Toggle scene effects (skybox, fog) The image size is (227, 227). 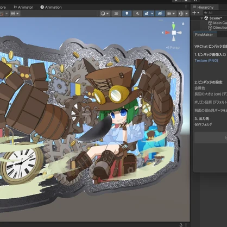[x=147, y=14]
